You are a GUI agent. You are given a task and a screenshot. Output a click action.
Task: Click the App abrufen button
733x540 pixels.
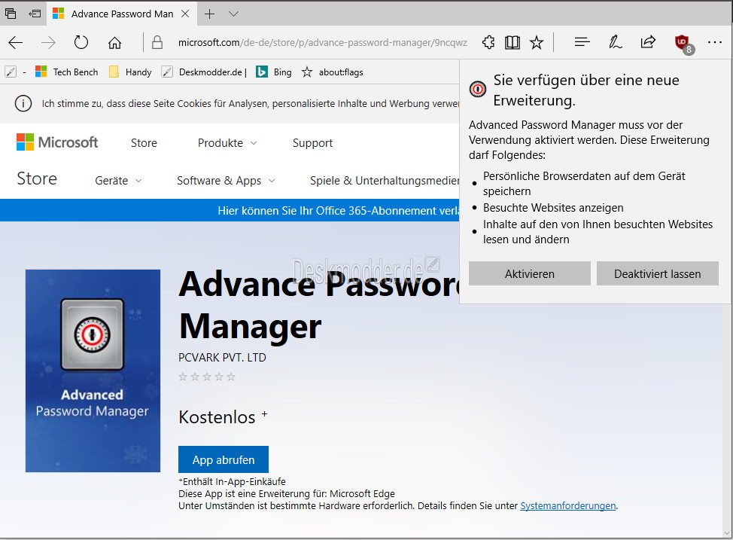coord(224,459)
